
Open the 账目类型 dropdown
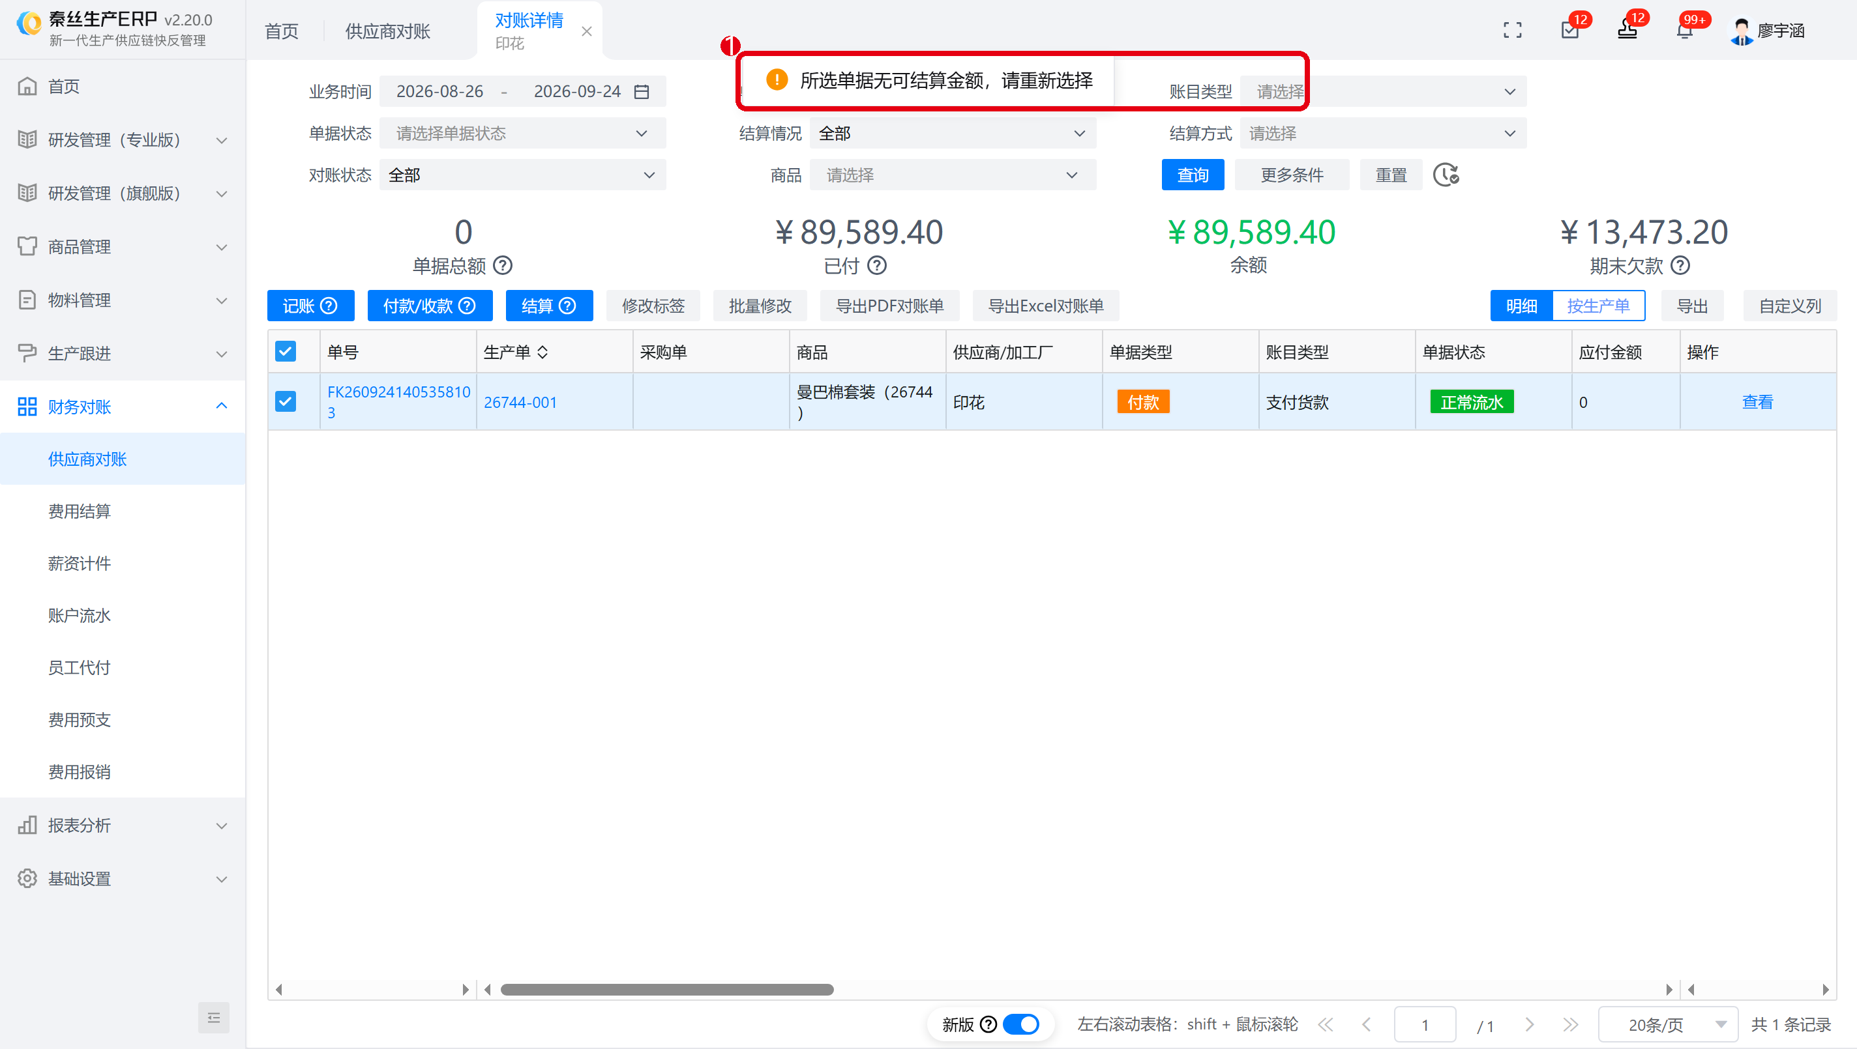(x=1383, y=91)
